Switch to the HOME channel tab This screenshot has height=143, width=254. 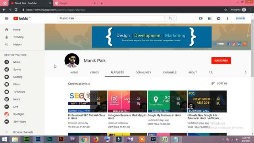point(74,72)
